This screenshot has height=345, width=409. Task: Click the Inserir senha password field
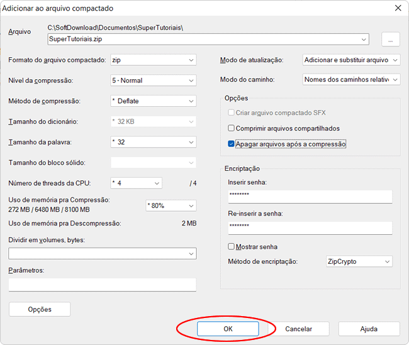[x=310, y=195]
